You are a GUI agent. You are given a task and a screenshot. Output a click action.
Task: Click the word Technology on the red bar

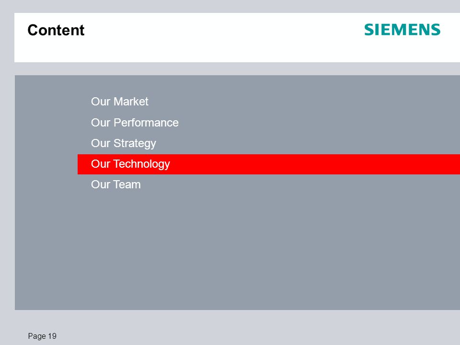pyautogui.click(x=142, y=164)
